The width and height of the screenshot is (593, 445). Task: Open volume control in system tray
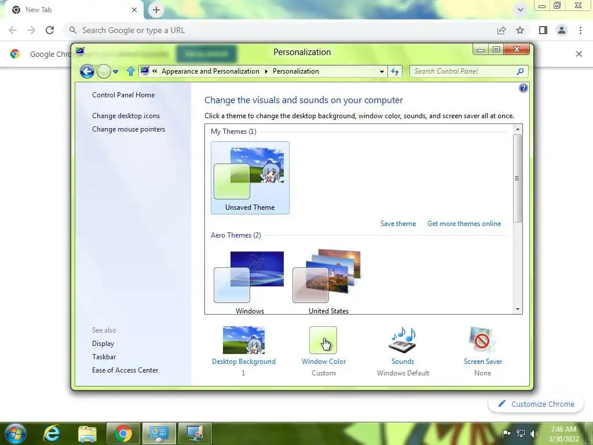(x=535, y=433)
